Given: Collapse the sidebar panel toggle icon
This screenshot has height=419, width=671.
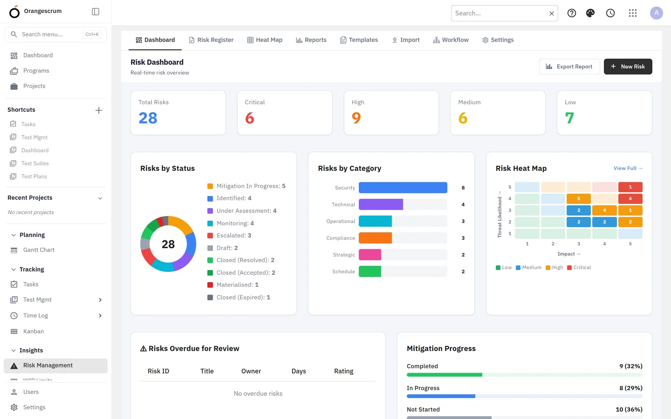Looking at the screenshot, I should click(96, 12).
